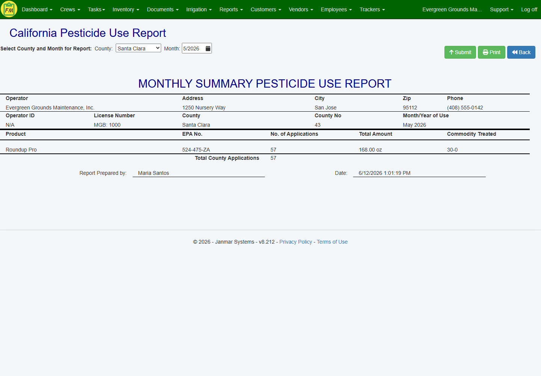Click the phone number (408) 555-0142
Image resolution: width=541 pixels, height=376 pixels.
(x=465, y=108)
